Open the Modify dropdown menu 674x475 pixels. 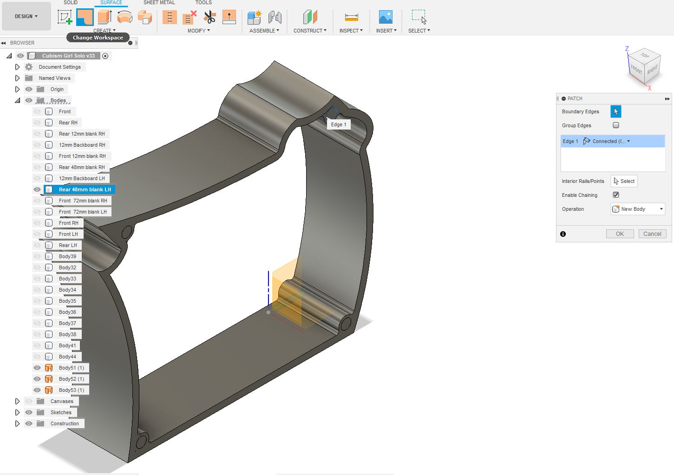pyautogui.click(x=199, y=31)
